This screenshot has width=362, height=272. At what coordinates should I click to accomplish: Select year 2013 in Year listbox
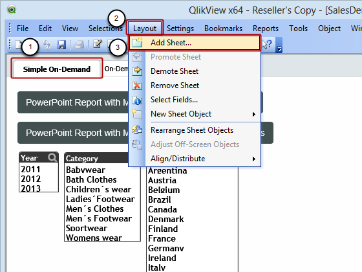(x=38, y=188)
